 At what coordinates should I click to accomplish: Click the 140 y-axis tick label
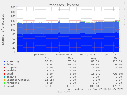click(x=13, y=21)
